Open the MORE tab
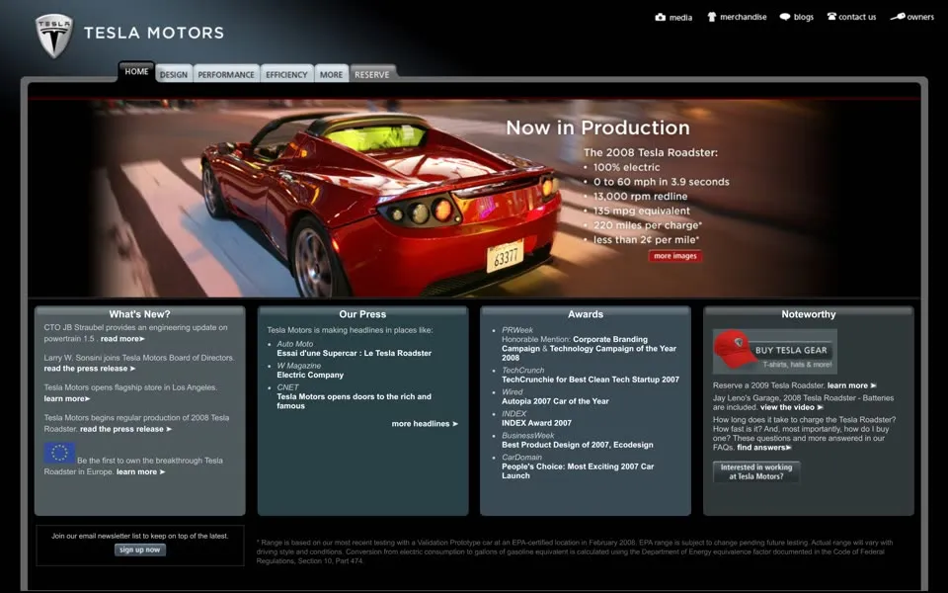 tap(332, 74)
